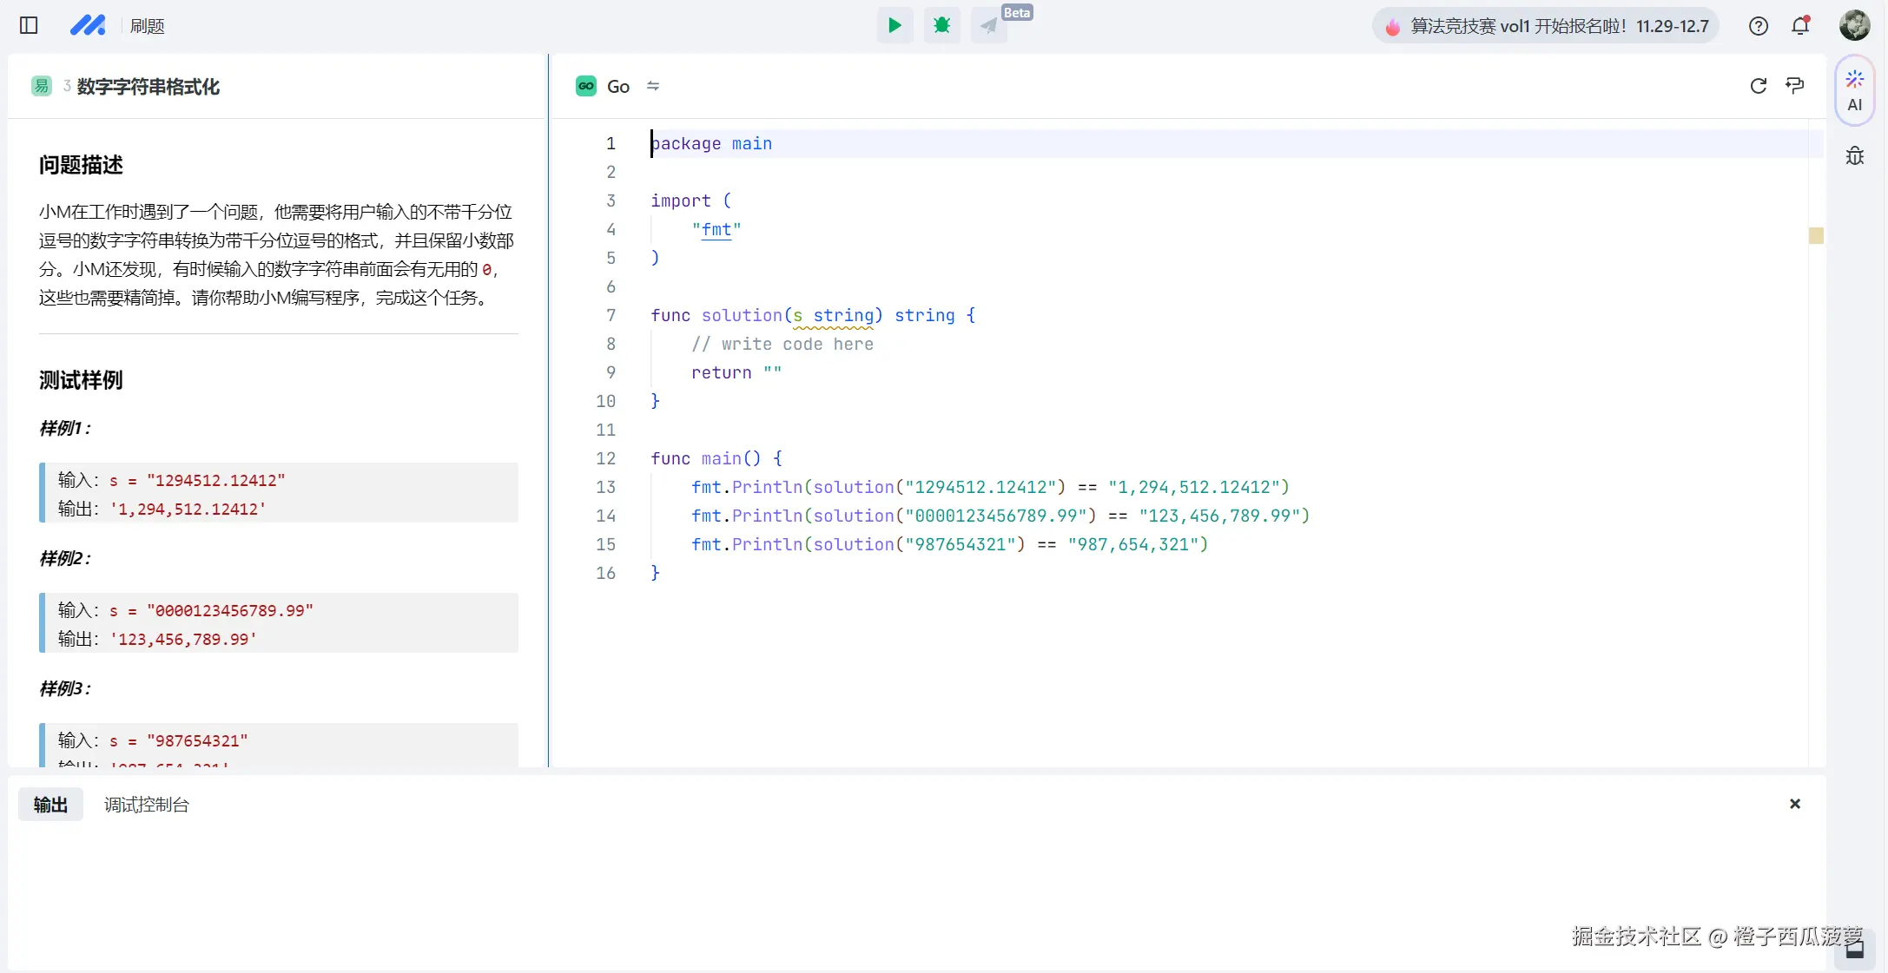
Task: Open notifications bell icon
Action: (x=1800, y=26)
